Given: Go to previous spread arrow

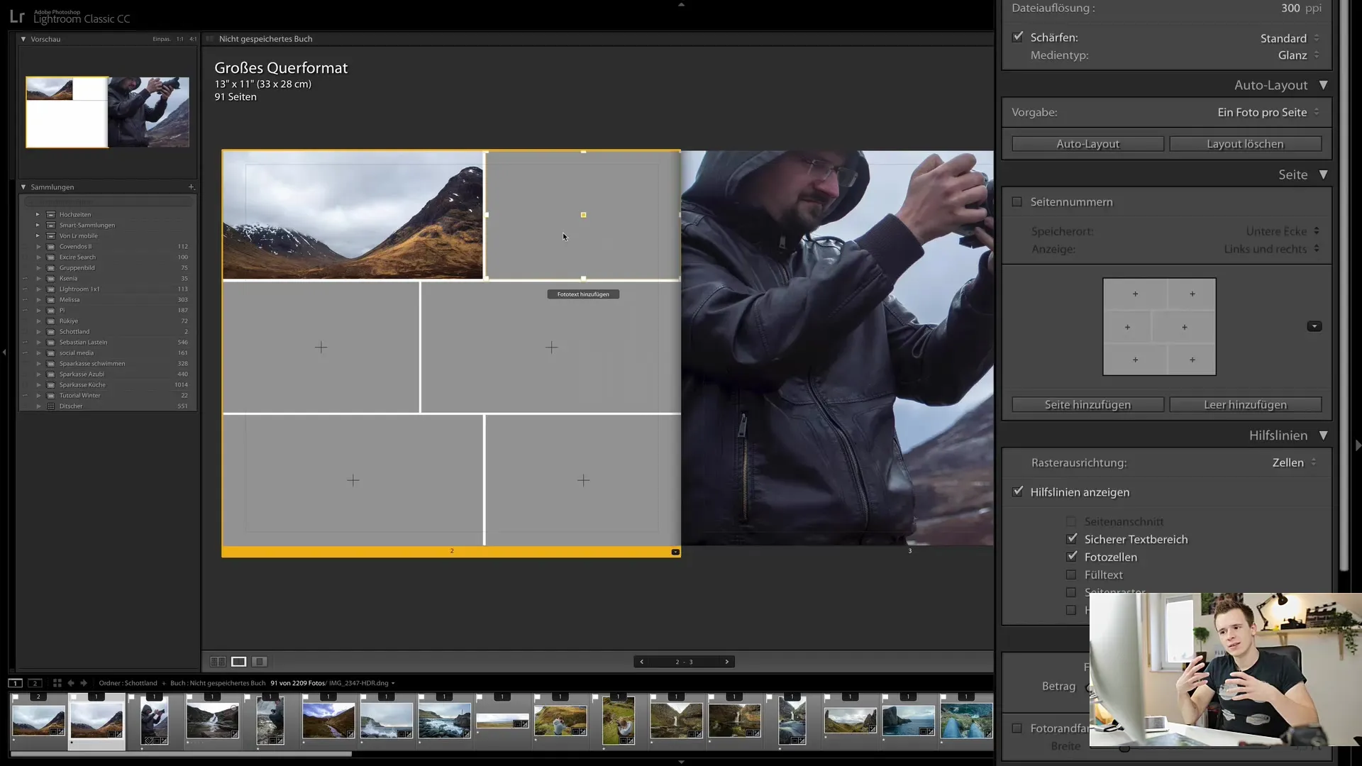Looking at the screenshot, I should [x=642, y=662].
